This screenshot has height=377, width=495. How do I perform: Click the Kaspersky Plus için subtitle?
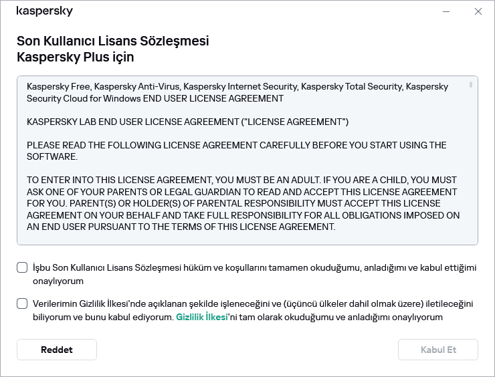[x=75, y=57]
